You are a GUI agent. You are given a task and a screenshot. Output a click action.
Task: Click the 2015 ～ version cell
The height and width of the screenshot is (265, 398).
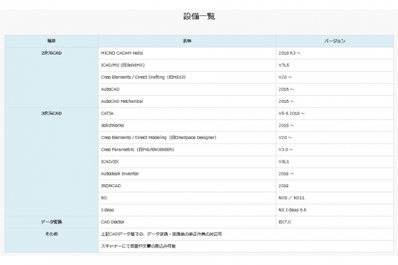tap(334, 125)
